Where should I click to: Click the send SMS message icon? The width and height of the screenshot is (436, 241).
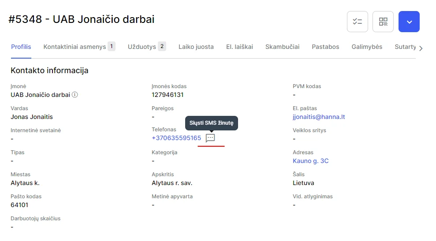210,138
